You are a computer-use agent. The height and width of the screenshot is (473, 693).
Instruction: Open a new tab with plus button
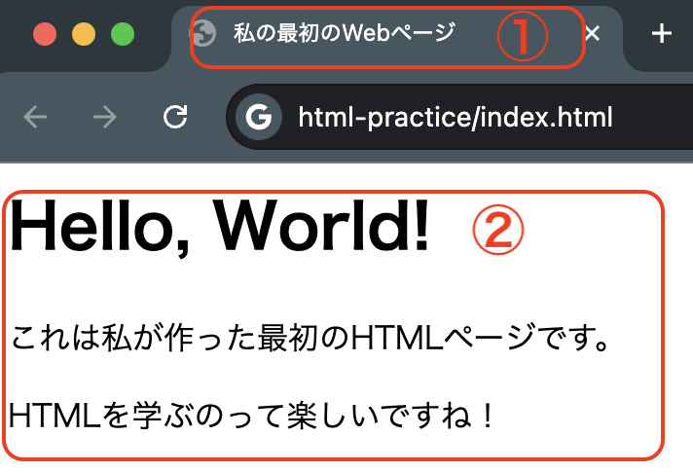662,34
